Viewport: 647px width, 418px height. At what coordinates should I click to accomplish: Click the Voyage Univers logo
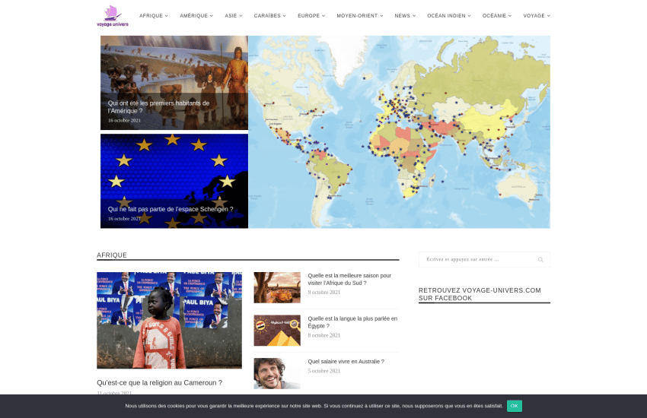pyautogui.click(x=112, y=15)
